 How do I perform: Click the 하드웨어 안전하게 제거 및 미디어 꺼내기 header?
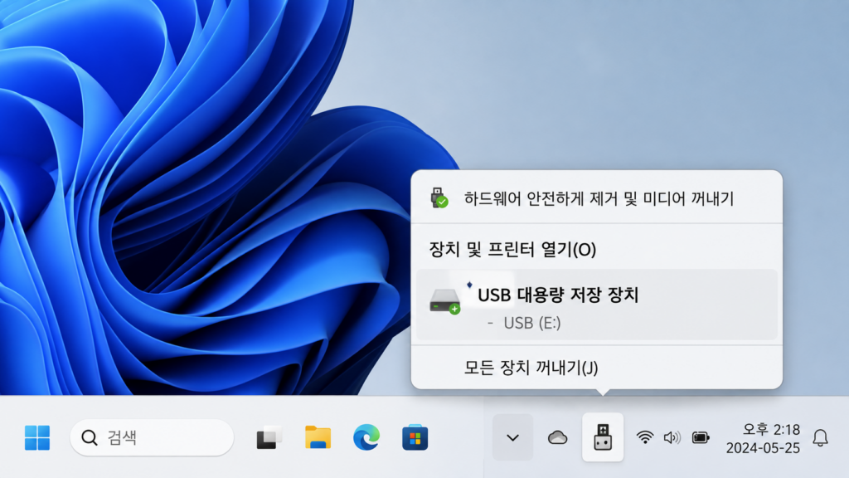[599, 198]
